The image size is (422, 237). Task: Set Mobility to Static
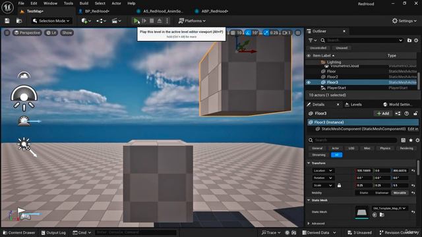click(364, 193)
